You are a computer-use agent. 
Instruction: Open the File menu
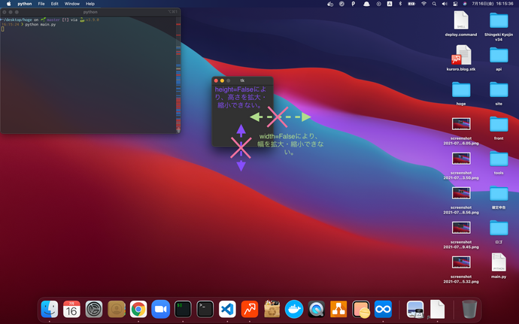point(41,4)
